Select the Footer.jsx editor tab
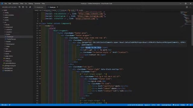This screenshot has width=193, height=108. pos(52,7)
